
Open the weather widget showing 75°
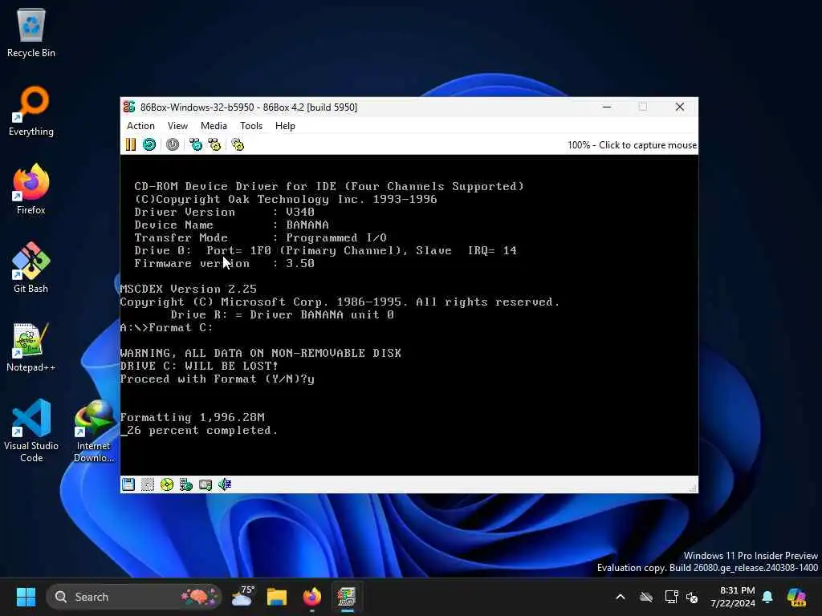[x=242, y=597]
